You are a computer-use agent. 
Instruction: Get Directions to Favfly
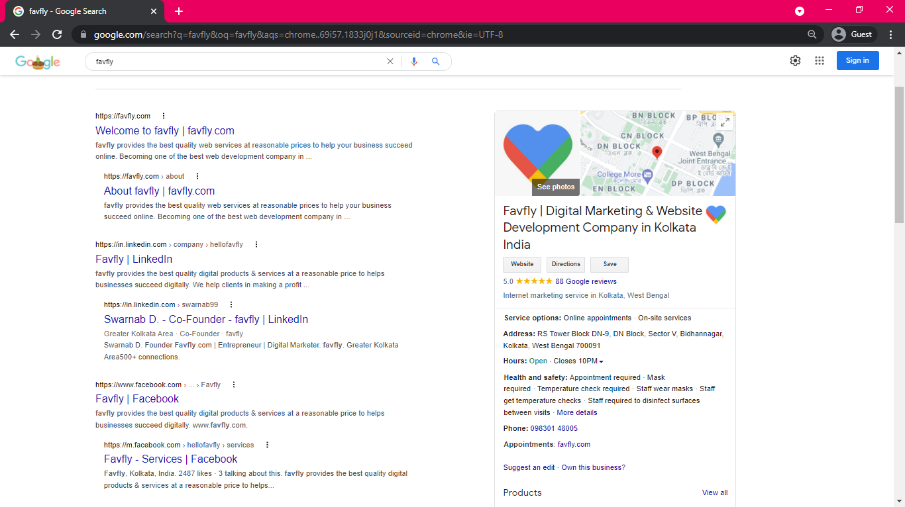coord(566,264)
